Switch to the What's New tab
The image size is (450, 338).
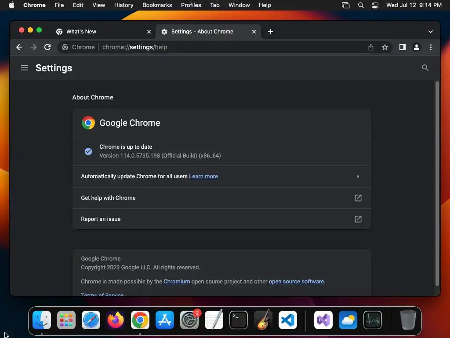point(103,32)
